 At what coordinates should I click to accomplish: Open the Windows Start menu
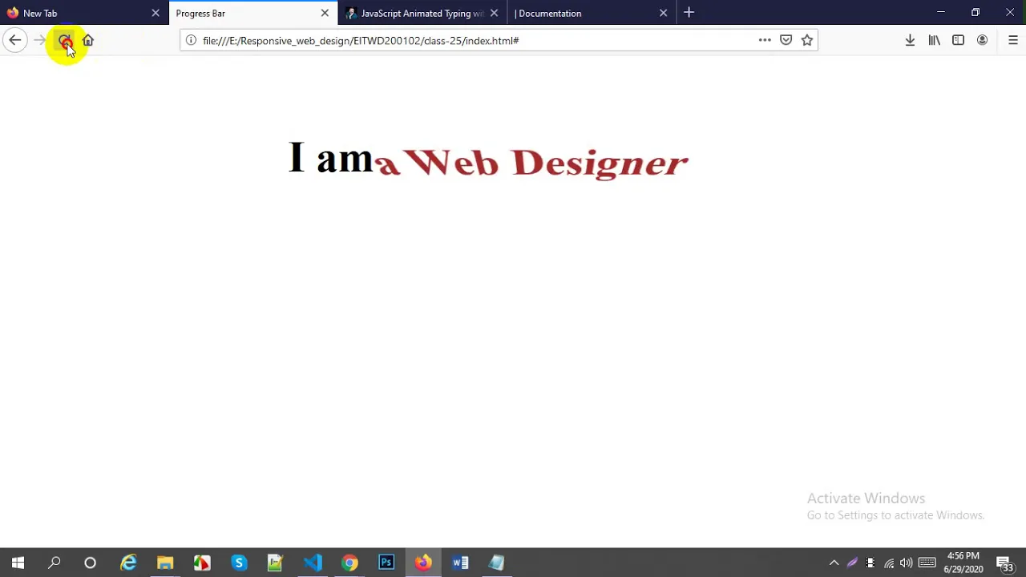[x=18, y=563]
